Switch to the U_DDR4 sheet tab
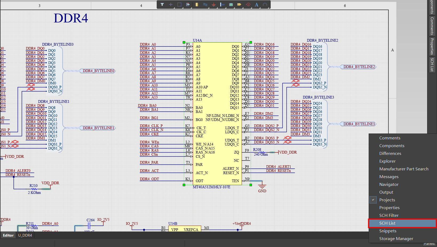The image size is (437, 247). [25, 235]
